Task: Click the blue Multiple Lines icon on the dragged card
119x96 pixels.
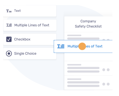Action: [x=61, y=46]
